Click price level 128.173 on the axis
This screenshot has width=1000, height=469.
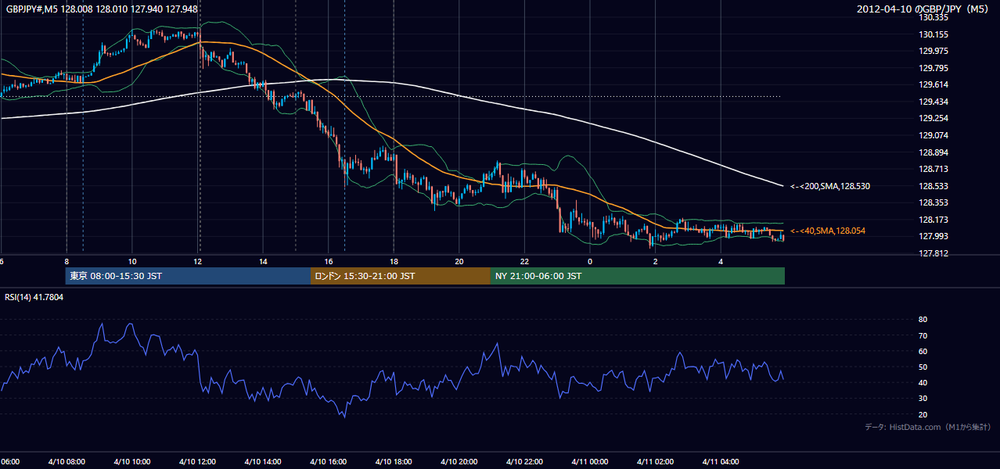click(933, 220)
